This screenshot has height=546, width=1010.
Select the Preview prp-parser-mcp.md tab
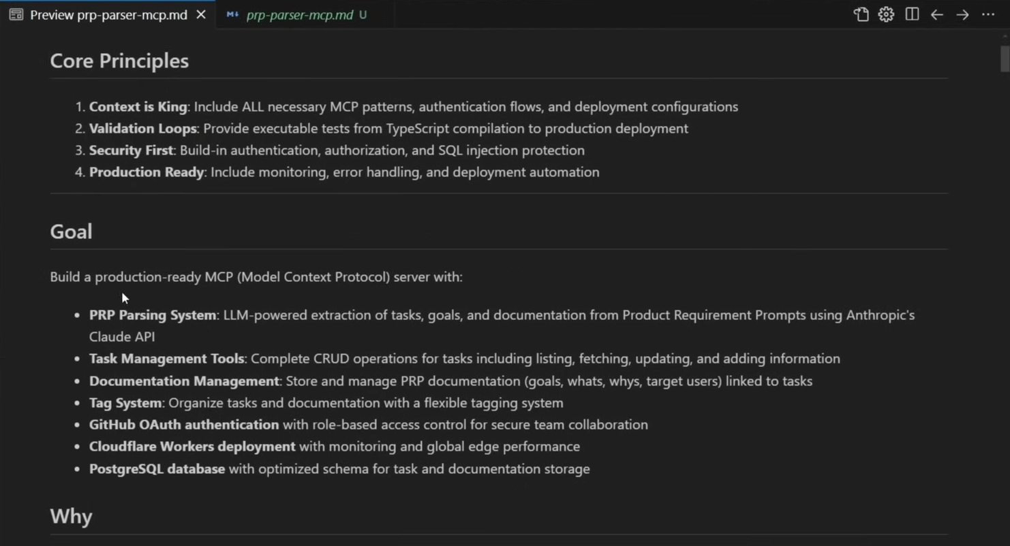pos(108,14)
